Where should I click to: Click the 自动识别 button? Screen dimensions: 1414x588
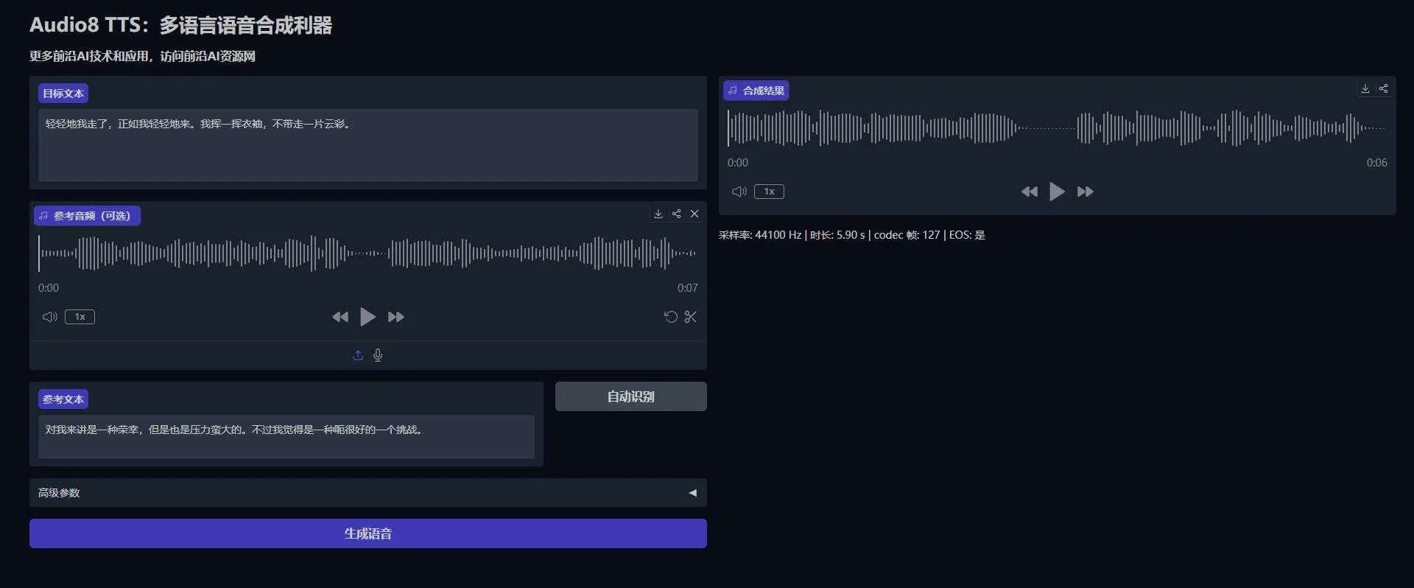(631, 396)
